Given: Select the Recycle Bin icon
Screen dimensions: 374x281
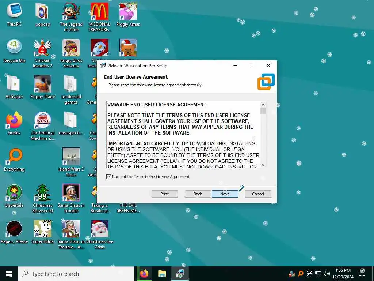Looking at the screenshot, I should click(x=14, y=50).
